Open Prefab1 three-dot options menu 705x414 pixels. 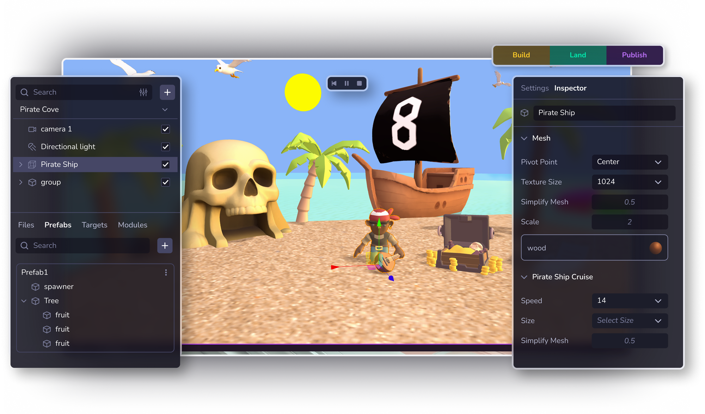(166, 272)
